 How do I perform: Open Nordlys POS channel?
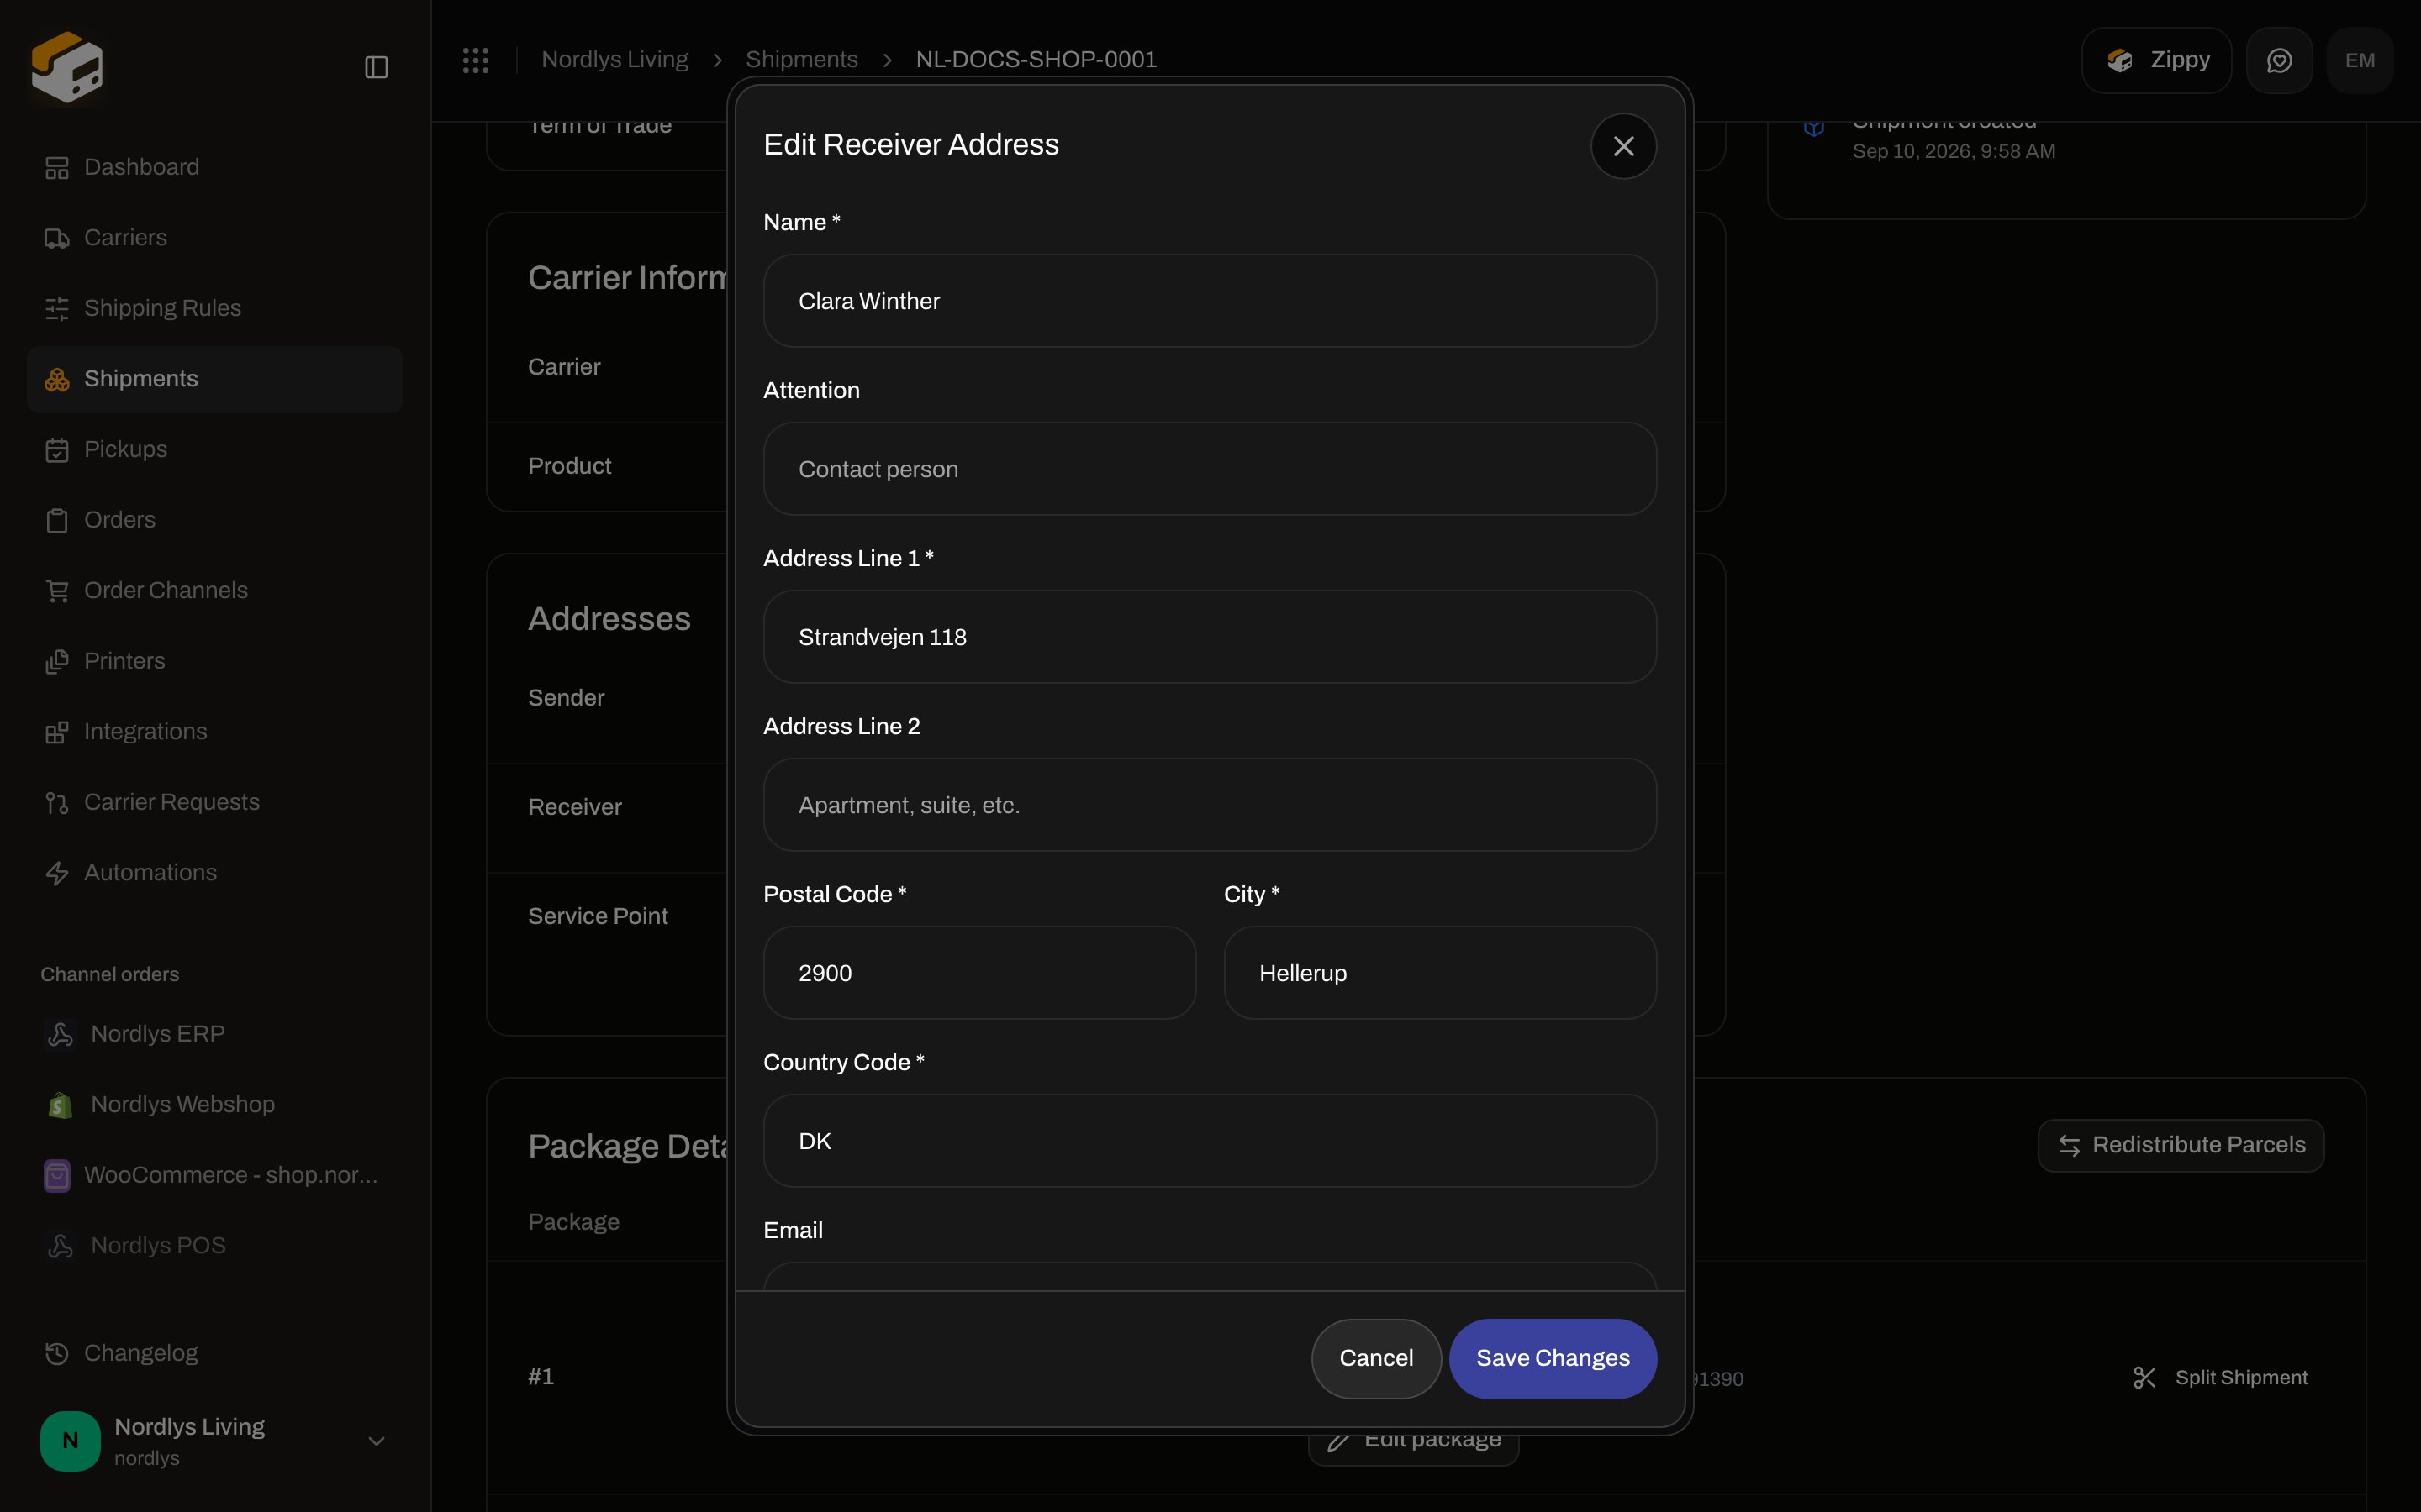pos(215,1246)
